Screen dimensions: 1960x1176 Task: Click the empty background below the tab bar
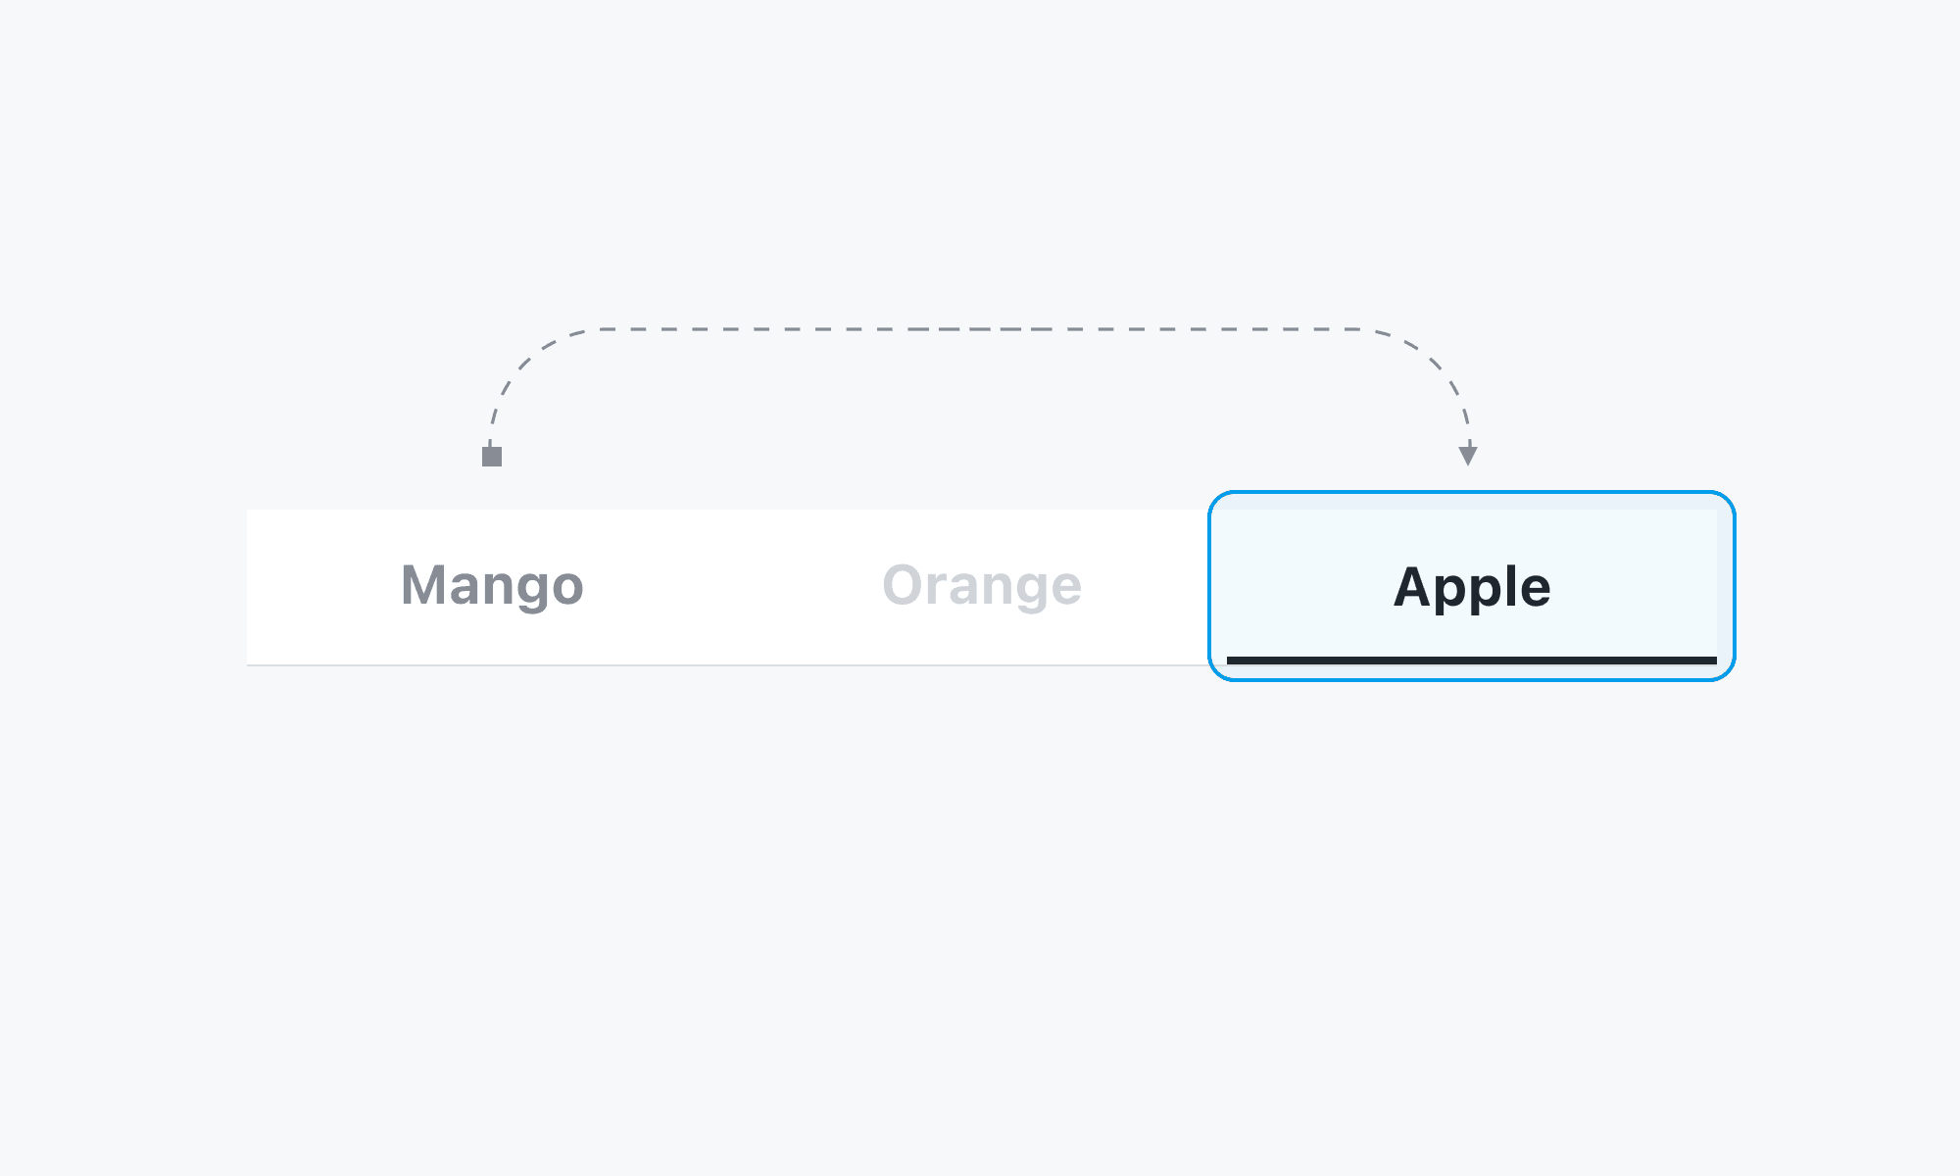(x=980, y=882)
